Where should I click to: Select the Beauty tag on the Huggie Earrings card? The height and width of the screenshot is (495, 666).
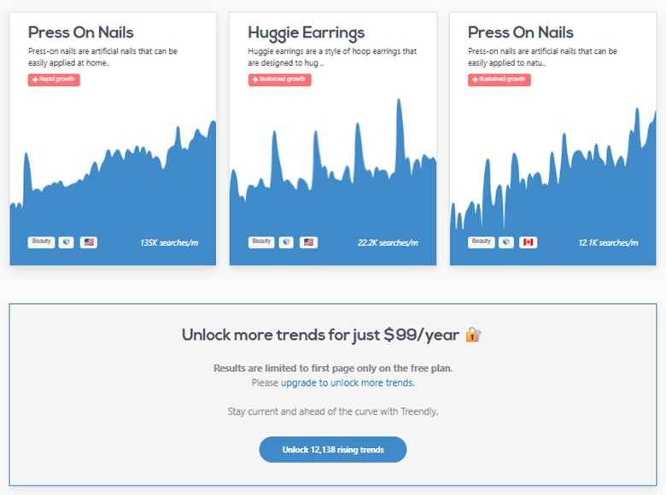click(x=261, y=242)
